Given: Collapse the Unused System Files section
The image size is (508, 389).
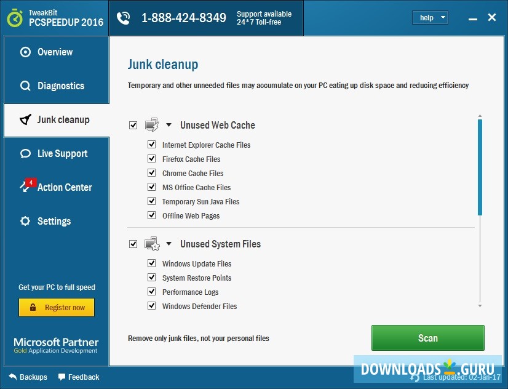Looking at the screenshot, I should (169, 244).
